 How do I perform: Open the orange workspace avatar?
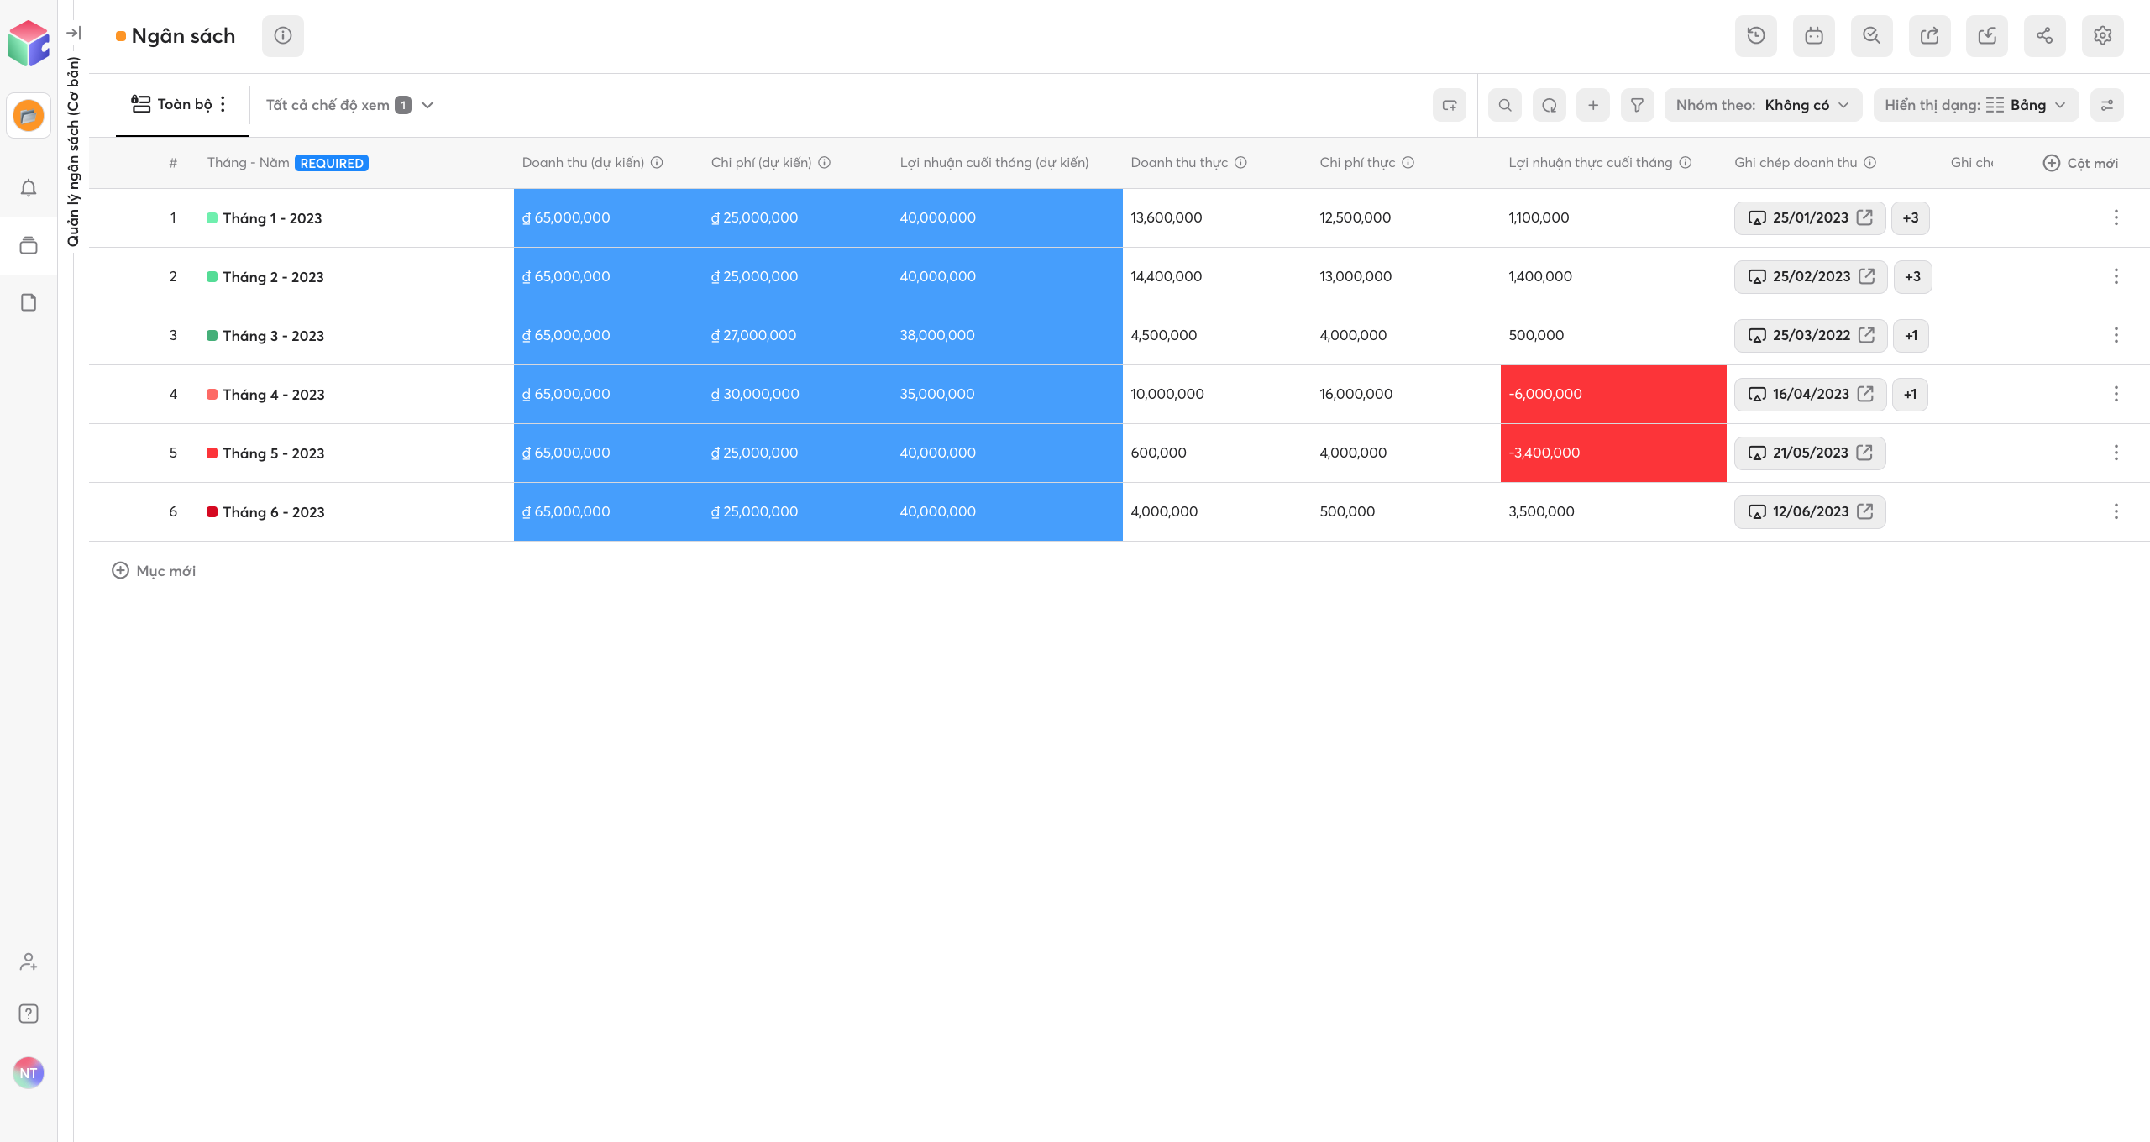(x=29, y=115)
